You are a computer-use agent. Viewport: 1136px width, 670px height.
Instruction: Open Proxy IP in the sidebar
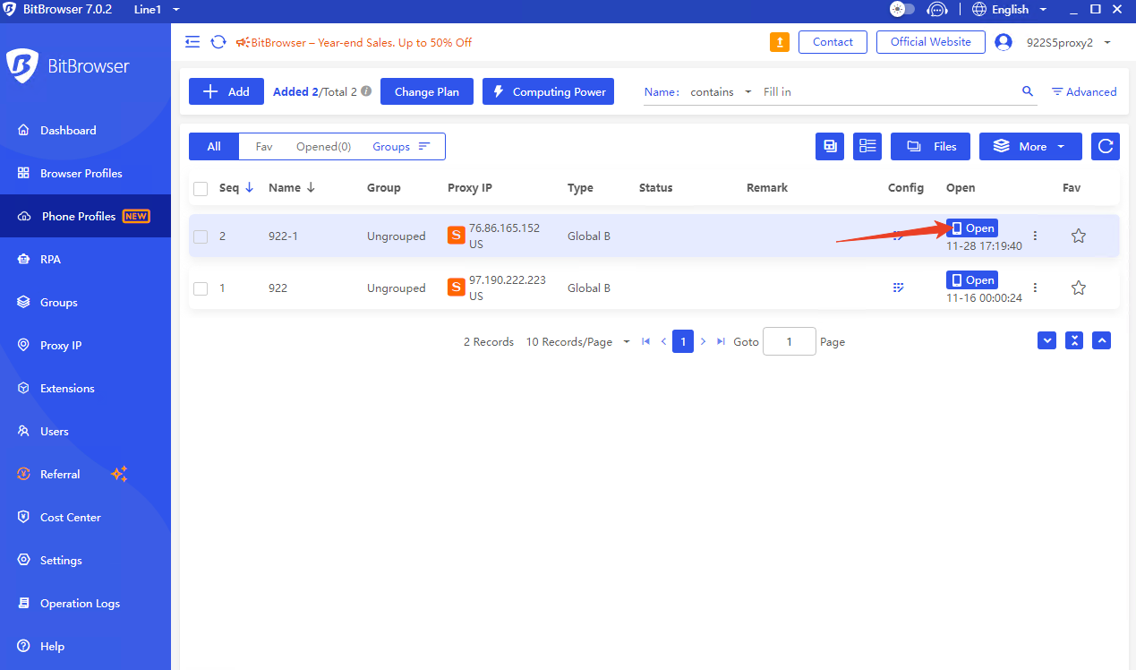click(61, 346)
